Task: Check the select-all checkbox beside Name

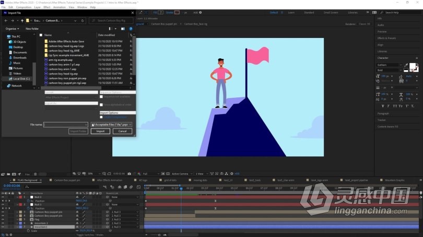Action: tap(41, 35)
